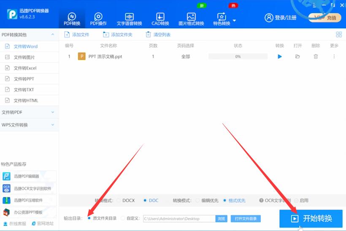The height and width of the screenshot is (231, 346).
Task: Switch to the PDF操作 tab
Action: click(98, 19)
